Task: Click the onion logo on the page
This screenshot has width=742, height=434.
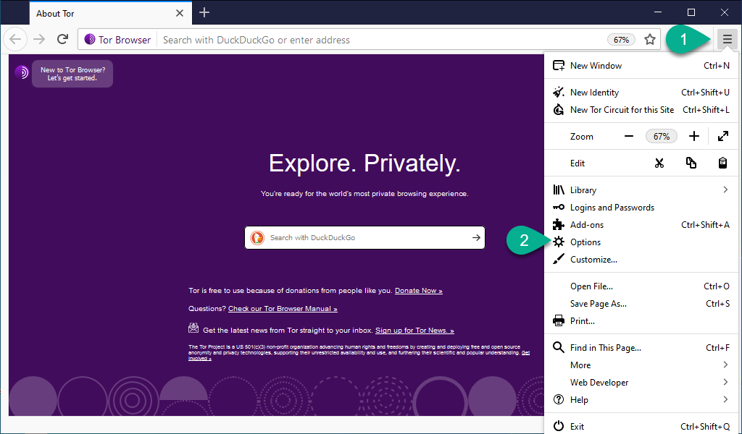Action: 21,72
